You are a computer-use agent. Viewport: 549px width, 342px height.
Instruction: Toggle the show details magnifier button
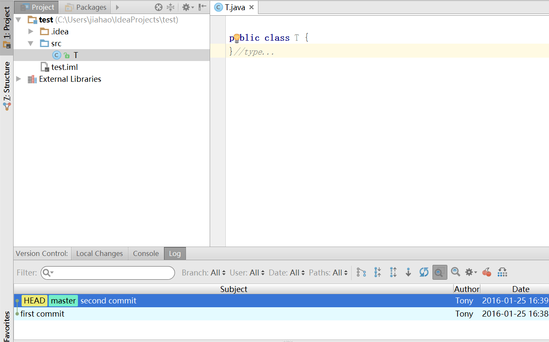(440, 272)
